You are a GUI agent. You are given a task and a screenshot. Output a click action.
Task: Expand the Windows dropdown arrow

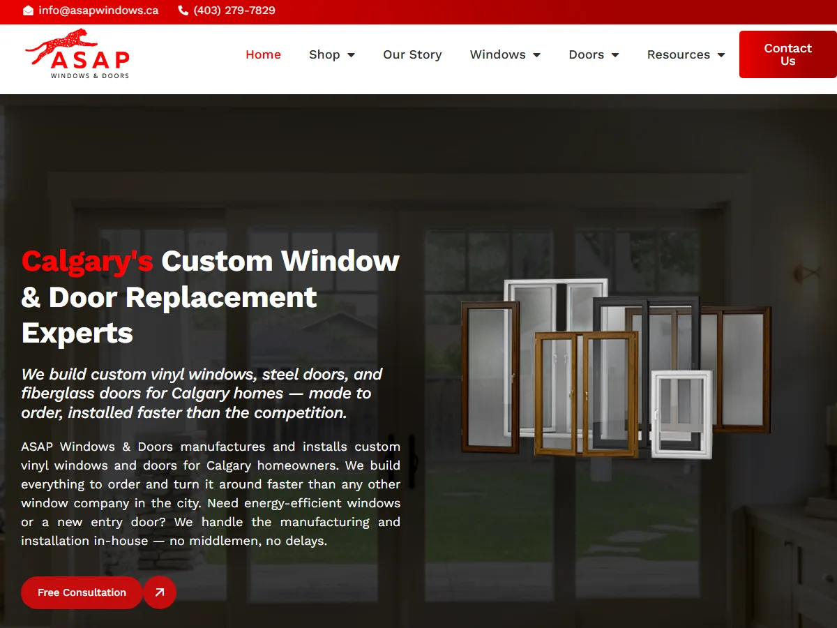point(536,55)
